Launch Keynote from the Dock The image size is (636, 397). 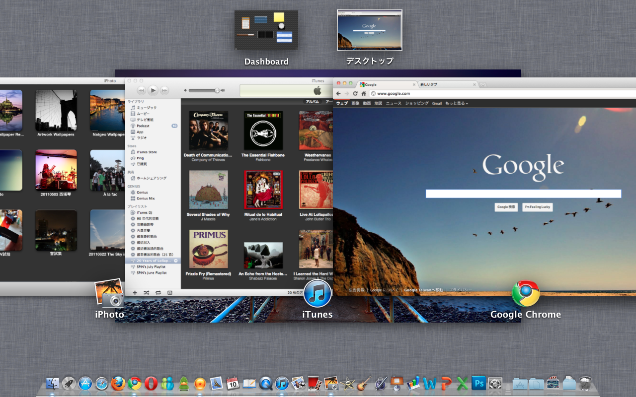(x=397, y=383)
